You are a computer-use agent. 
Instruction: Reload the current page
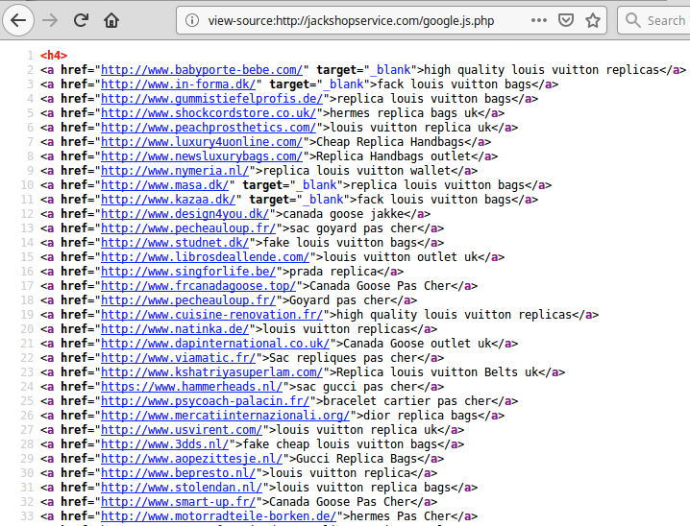(x=81, y=20)
